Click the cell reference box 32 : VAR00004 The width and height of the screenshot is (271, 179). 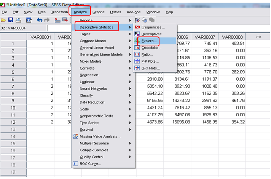point(24,28)
